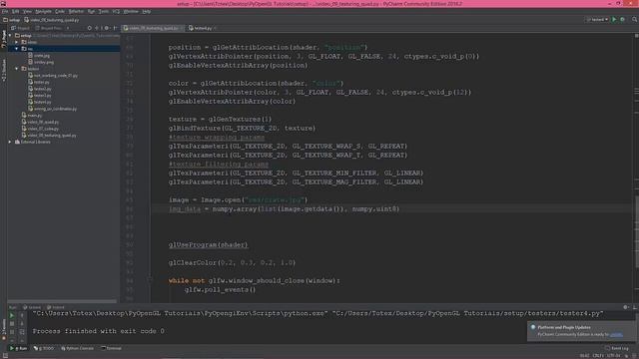Viewport: 639px width, 359px height.
Task: Open Search Everywhere magnifier icon
Action: tap(635, 20)
